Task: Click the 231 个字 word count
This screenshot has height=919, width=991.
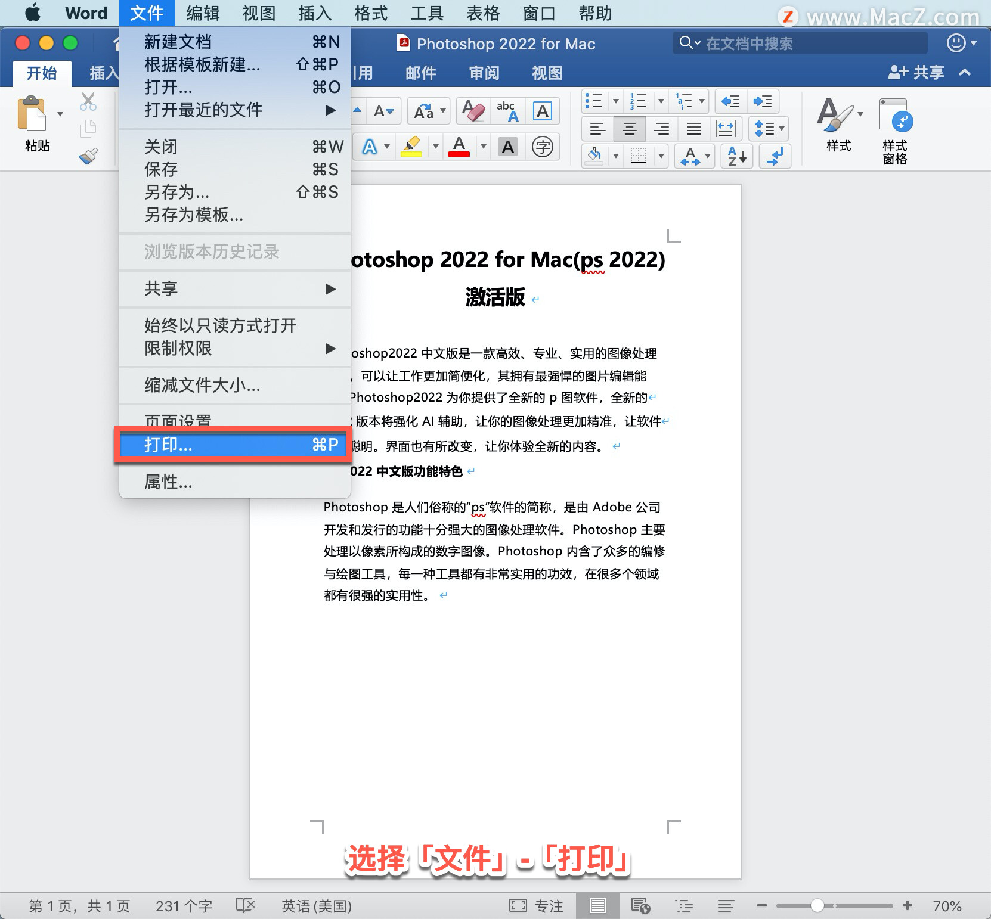Action: (184, 906)
